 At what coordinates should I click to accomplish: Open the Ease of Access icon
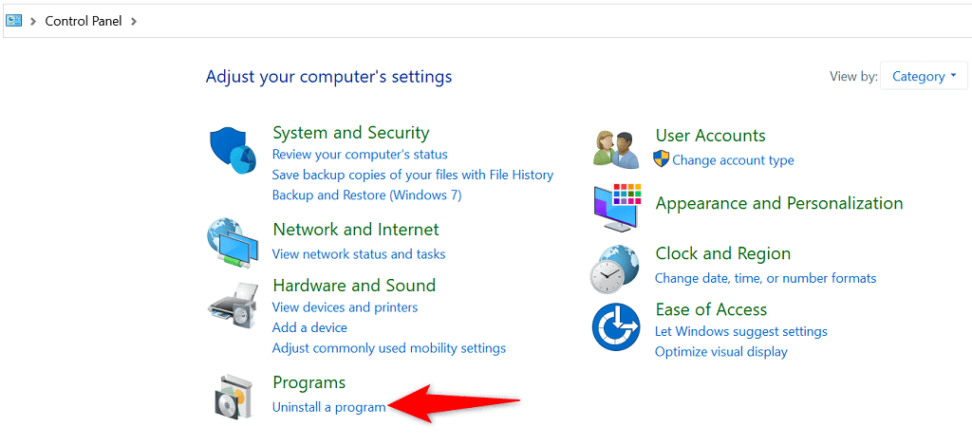pos(615,327)
